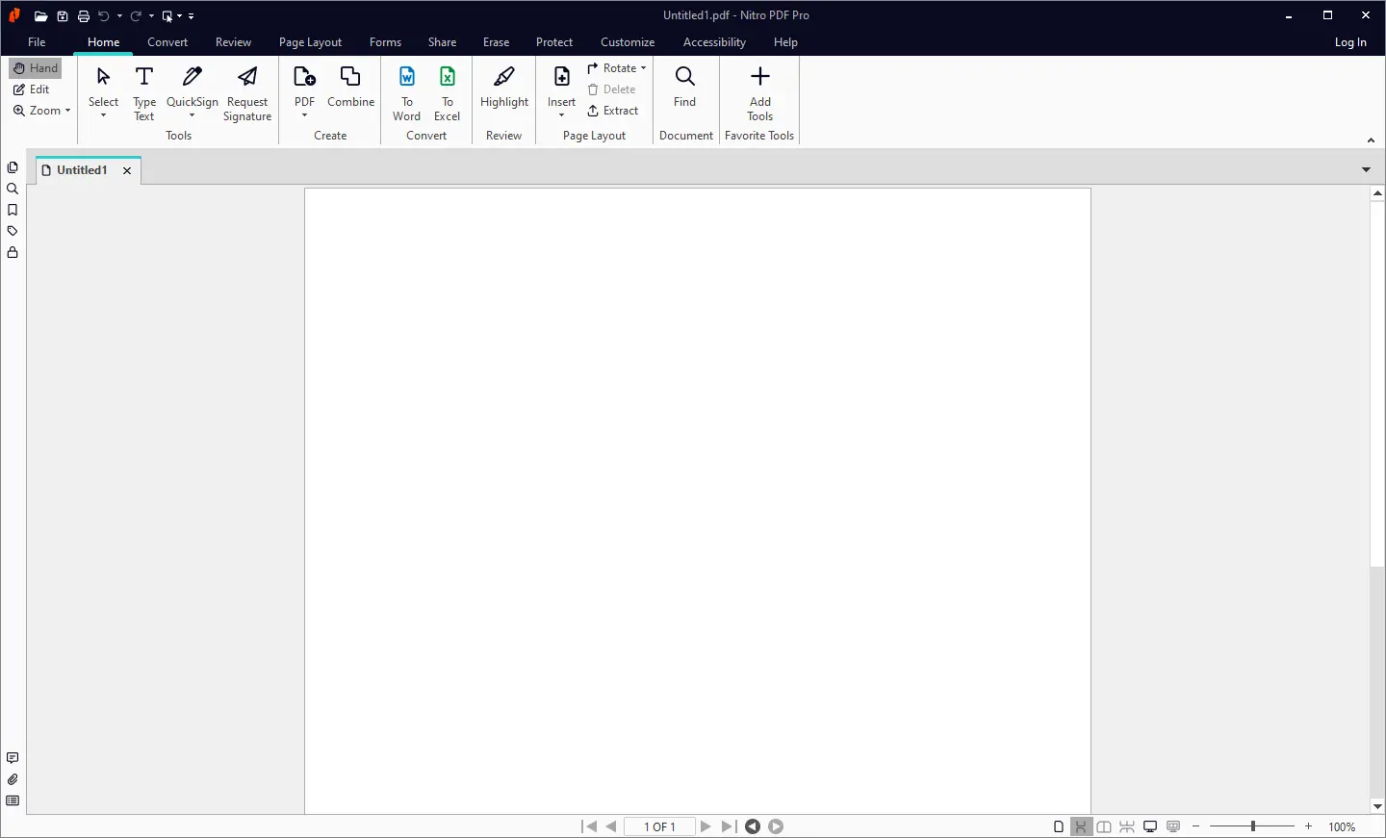Adjust the zoom slider in status bar
The height and width of the screenshot is (838, 1386).
click(1252, 826)
